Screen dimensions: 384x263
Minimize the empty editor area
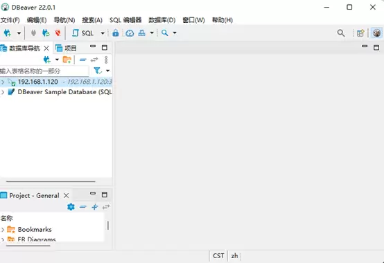[x=365, y=46]
